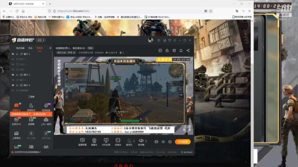Open the 弹幕助手 danmaku assistant tool

click(x=16, y=107)
